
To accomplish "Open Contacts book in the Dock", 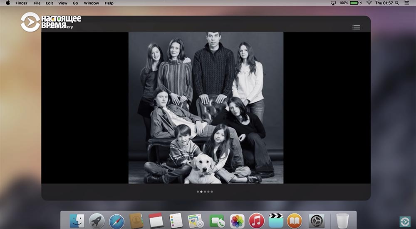I will click(x=136, y=221).
